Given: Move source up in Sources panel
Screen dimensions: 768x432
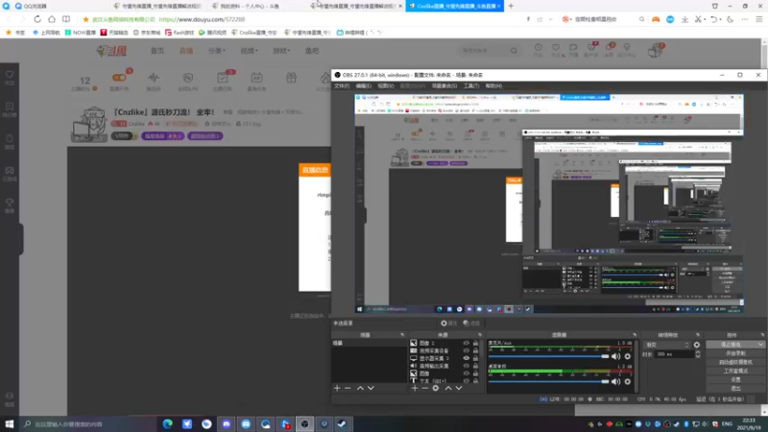Looking at the screenshot, I should pyautogui.click(x=448, y=388).
